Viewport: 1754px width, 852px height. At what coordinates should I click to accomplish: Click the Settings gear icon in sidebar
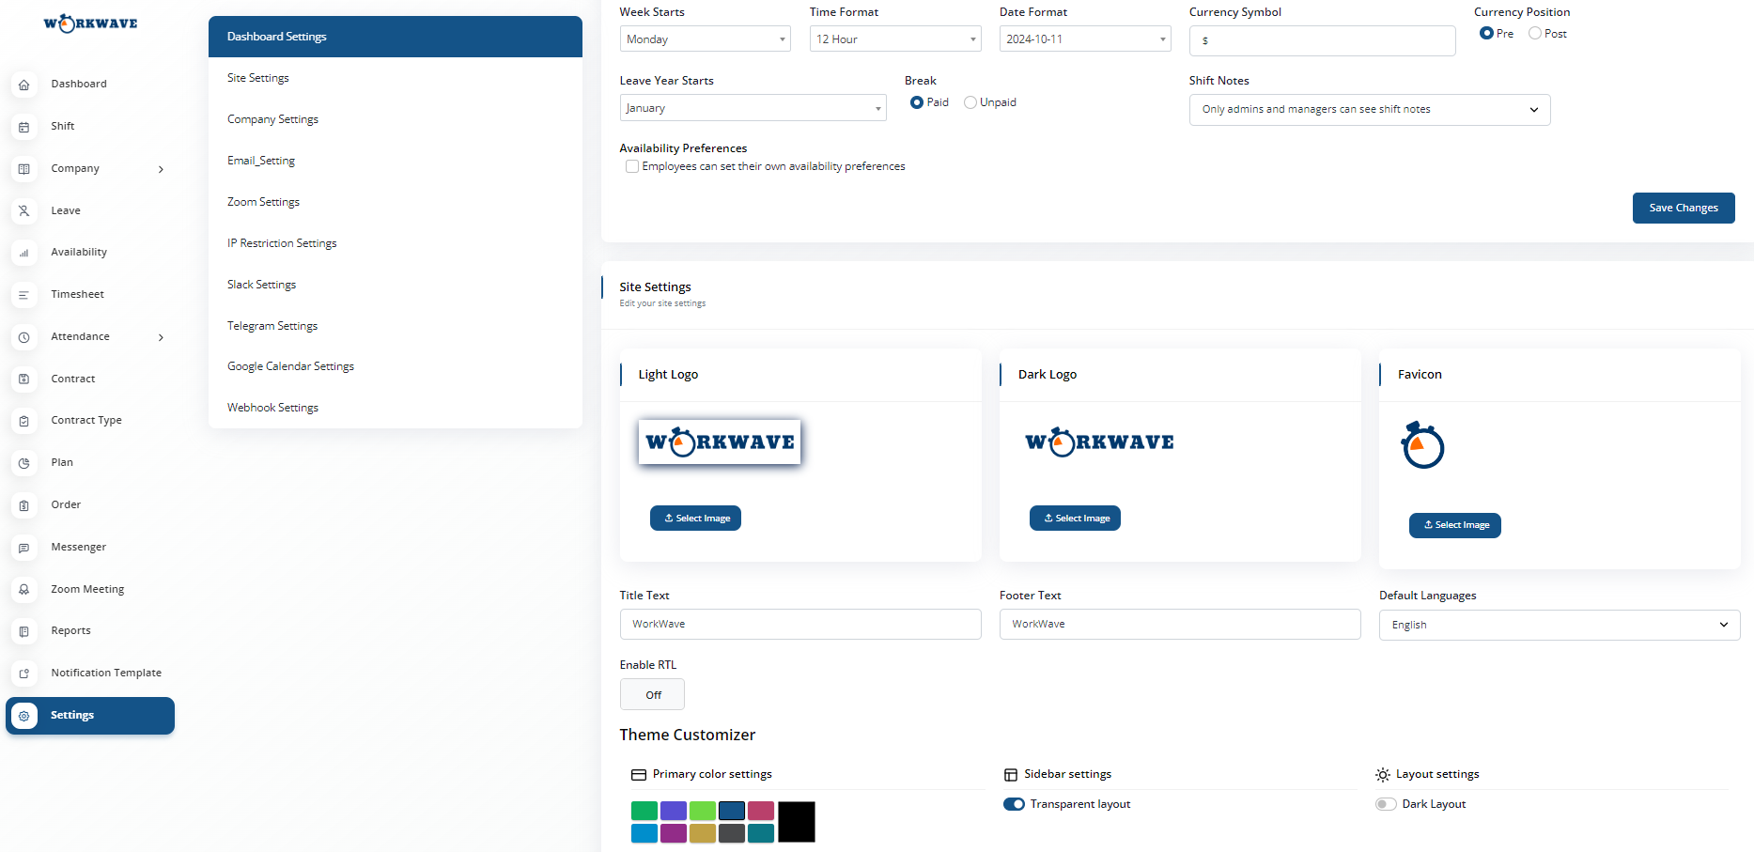click(24, 716)
